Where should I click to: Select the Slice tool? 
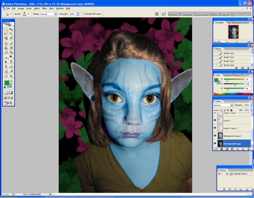[11, 38]
